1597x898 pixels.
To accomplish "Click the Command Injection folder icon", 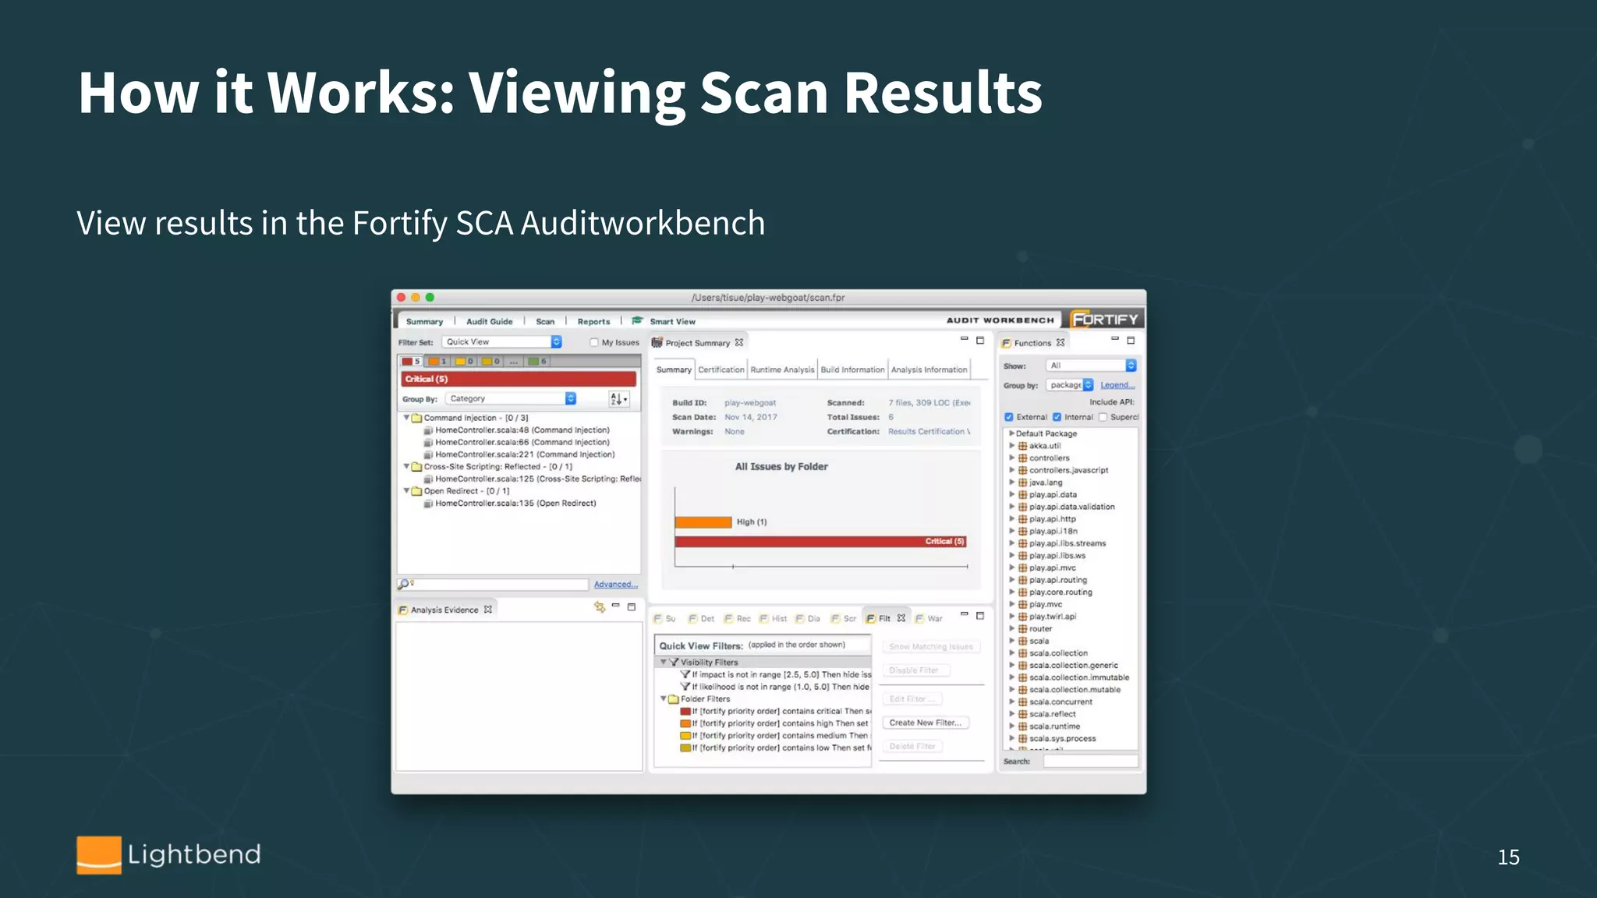I will (417, 418).
